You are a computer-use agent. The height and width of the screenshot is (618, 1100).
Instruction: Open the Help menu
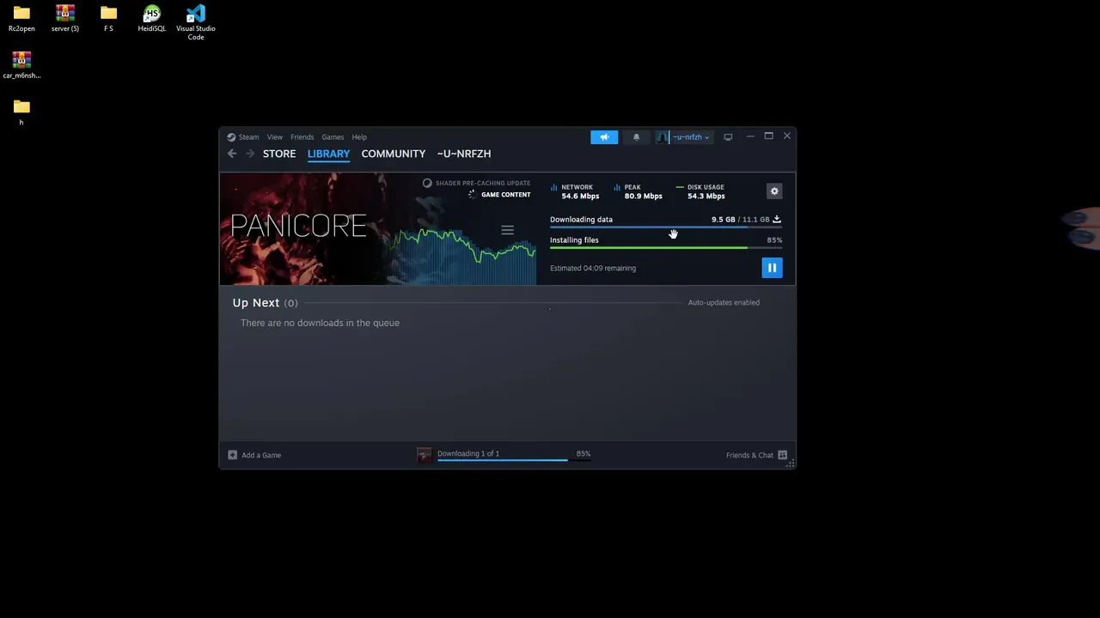(359, 137)
